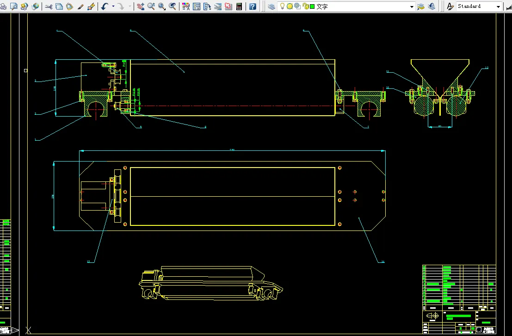The image size is (512, 336).
Task: Cut selection with the scissors icon
Action: pyautogui.click(x=49, y=6)
